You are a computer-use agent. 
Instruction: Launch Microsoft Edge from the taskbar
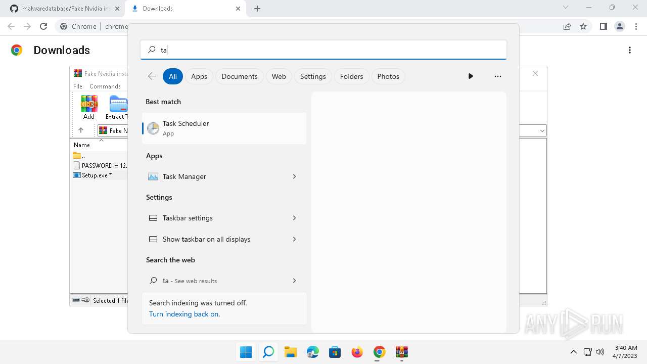pos(312,352)
